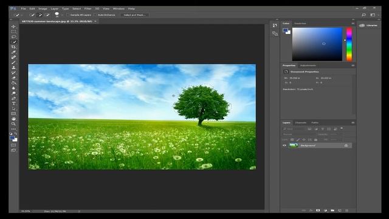The height and width of the screenshot is (219, 389).
Task: Click Create new group folder icon
Action: pos(332,210)
